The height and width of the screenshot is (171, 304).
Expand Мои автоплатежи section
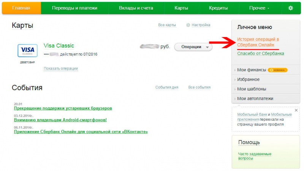(255, 98)
